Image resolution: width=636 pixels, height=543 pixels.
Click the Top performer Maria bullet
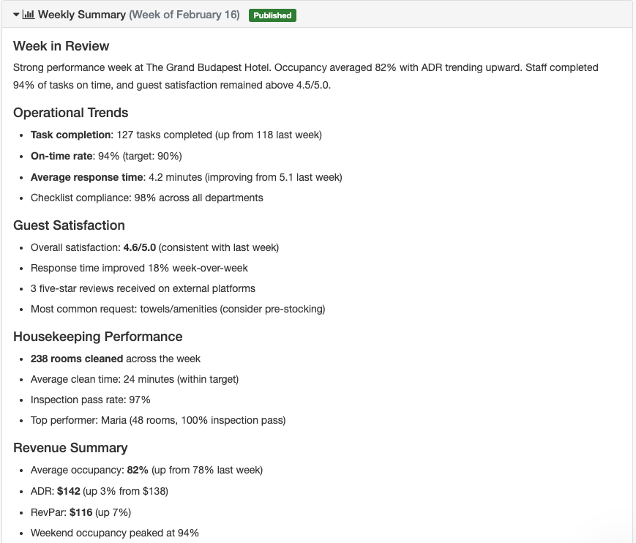coord(158,420)
